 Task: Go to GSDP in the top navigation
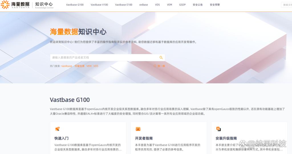tap(182, 5)
